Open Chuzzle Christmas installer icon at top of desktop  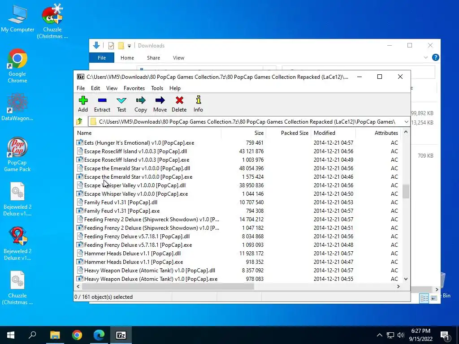click(x=52, y=22)
